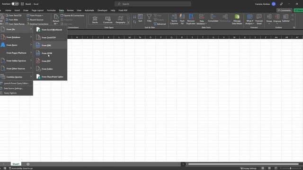Pick the From XML submenu item
This screenshot has width=303, height=170.
coord(50,45)
